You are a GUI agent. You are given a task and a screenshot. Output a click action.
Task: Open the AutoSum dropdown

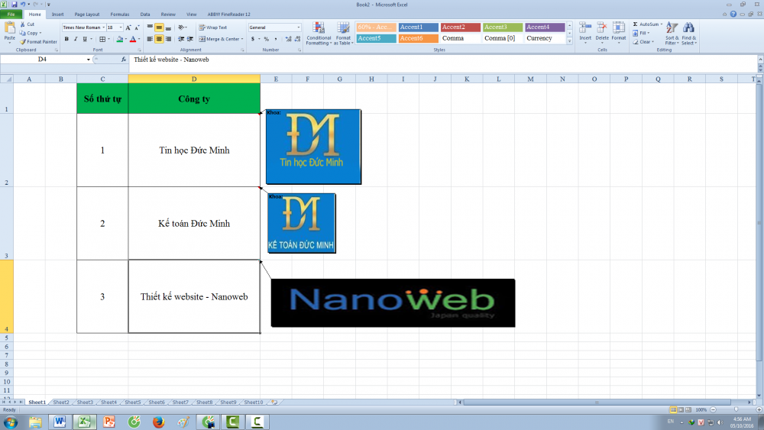point(661,24)
